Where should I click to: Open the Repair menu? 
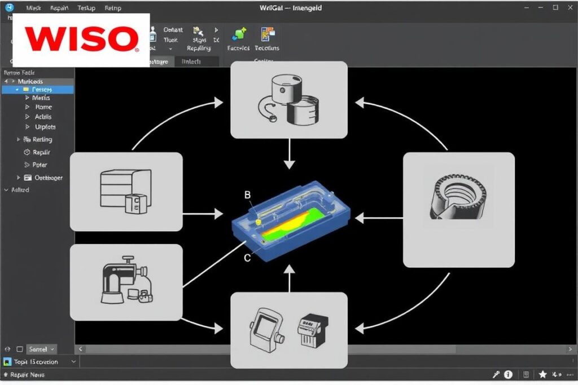tap(59, 8)
